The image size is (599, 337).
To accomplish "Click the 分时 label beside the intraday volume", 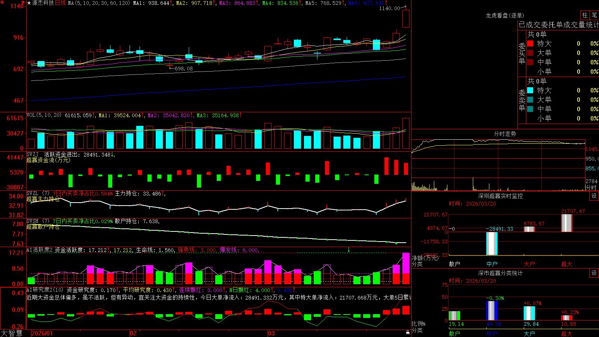I will coord(591,187).
